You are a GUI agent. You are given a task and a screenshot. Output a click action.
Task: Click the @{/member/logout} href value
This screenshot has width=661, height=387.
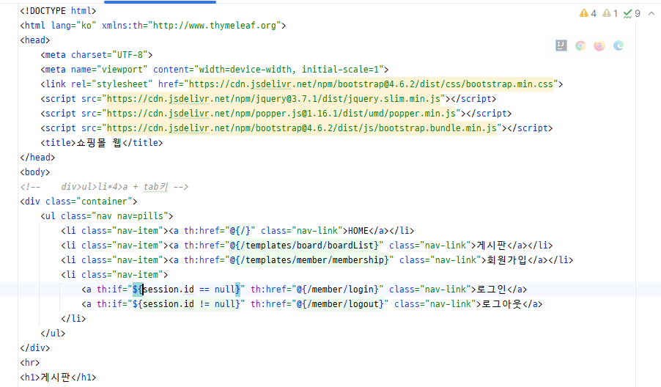(x=340, y=304)
